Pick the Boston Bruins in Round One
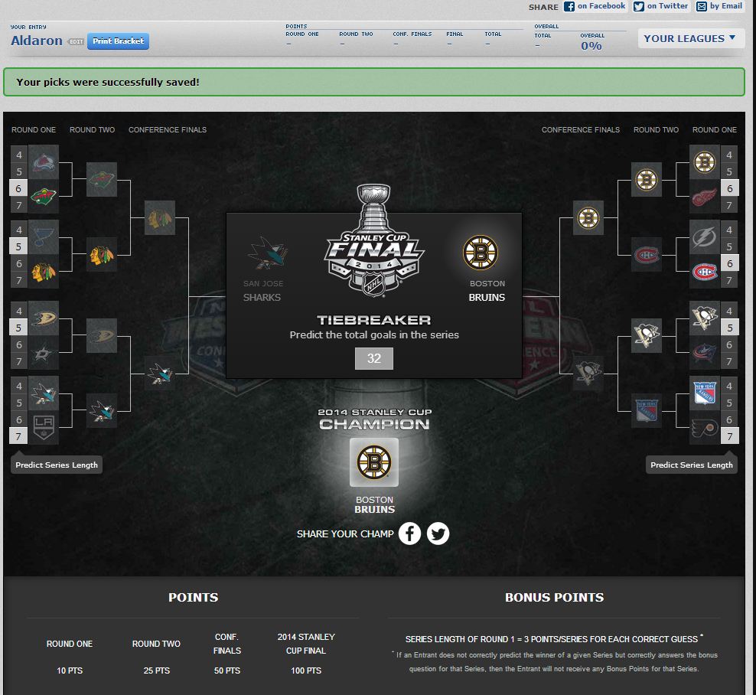Screen dimensions: 756x695 pos(705,162)
